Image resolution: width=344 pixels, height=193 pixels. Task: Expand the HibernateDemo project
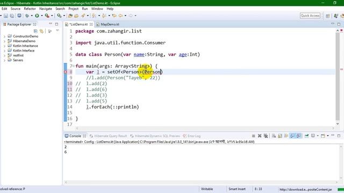pos(4,41)
